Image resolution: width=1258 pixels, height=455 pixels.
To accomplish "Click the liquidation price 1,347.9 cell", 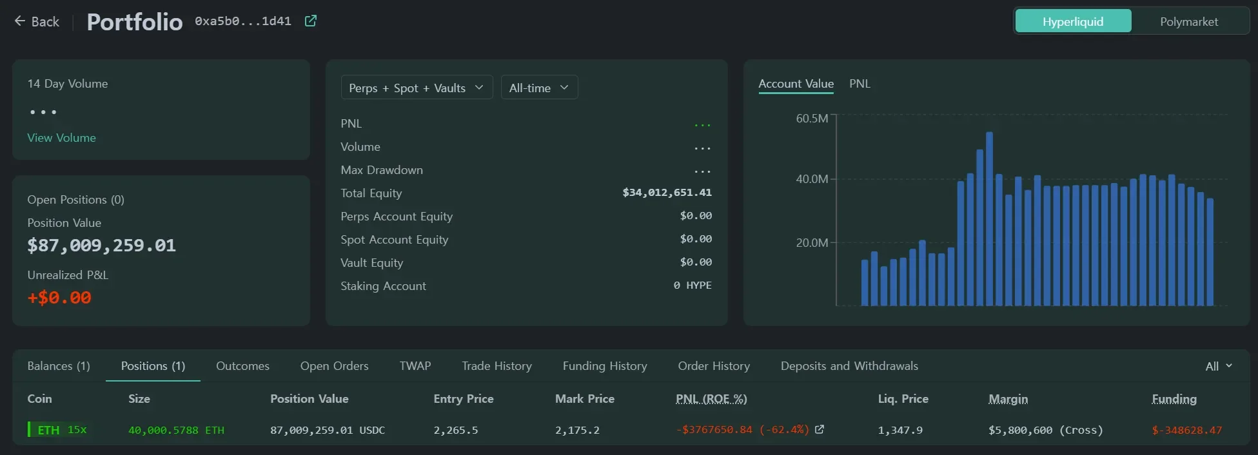I will click(x=900, y=430).
